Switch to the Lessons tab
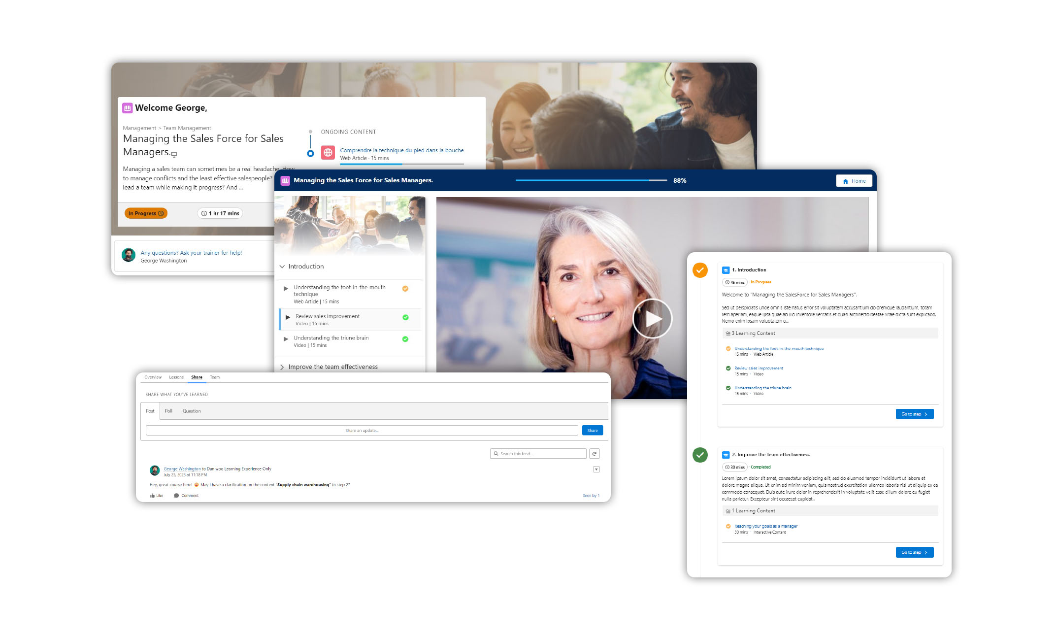 pyautogui.click(x=176, y=377)
